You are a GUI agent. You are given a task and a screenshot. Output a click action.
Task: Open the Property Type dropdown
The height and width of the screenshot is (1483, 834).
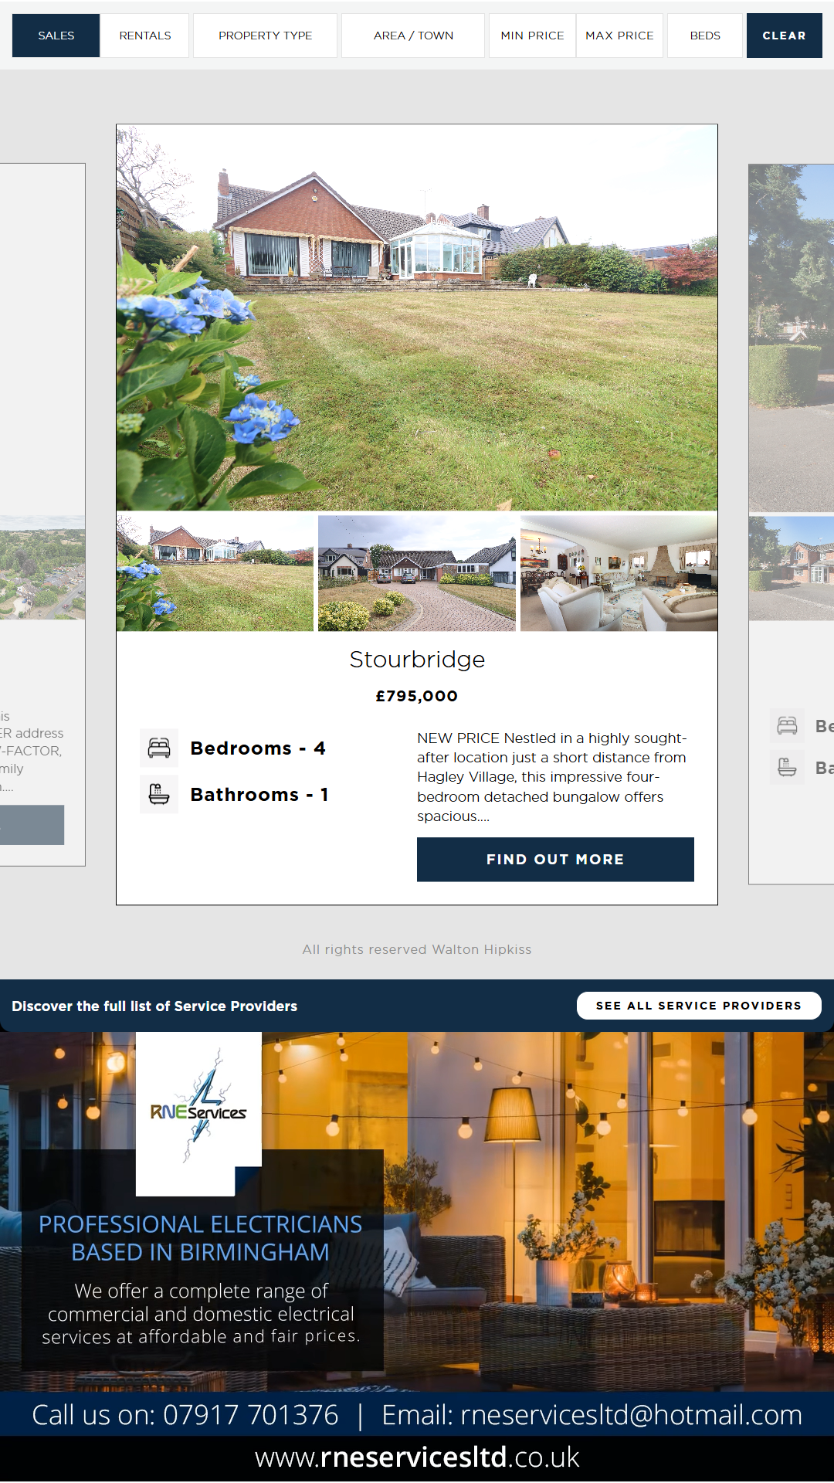click(265, 36)
